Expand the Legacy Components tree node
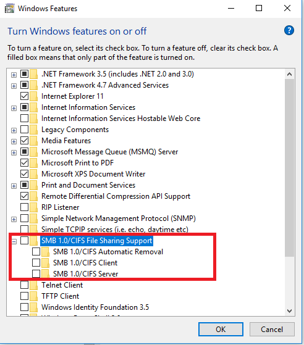This screenshot has height=345, width=304. point(14,130)
